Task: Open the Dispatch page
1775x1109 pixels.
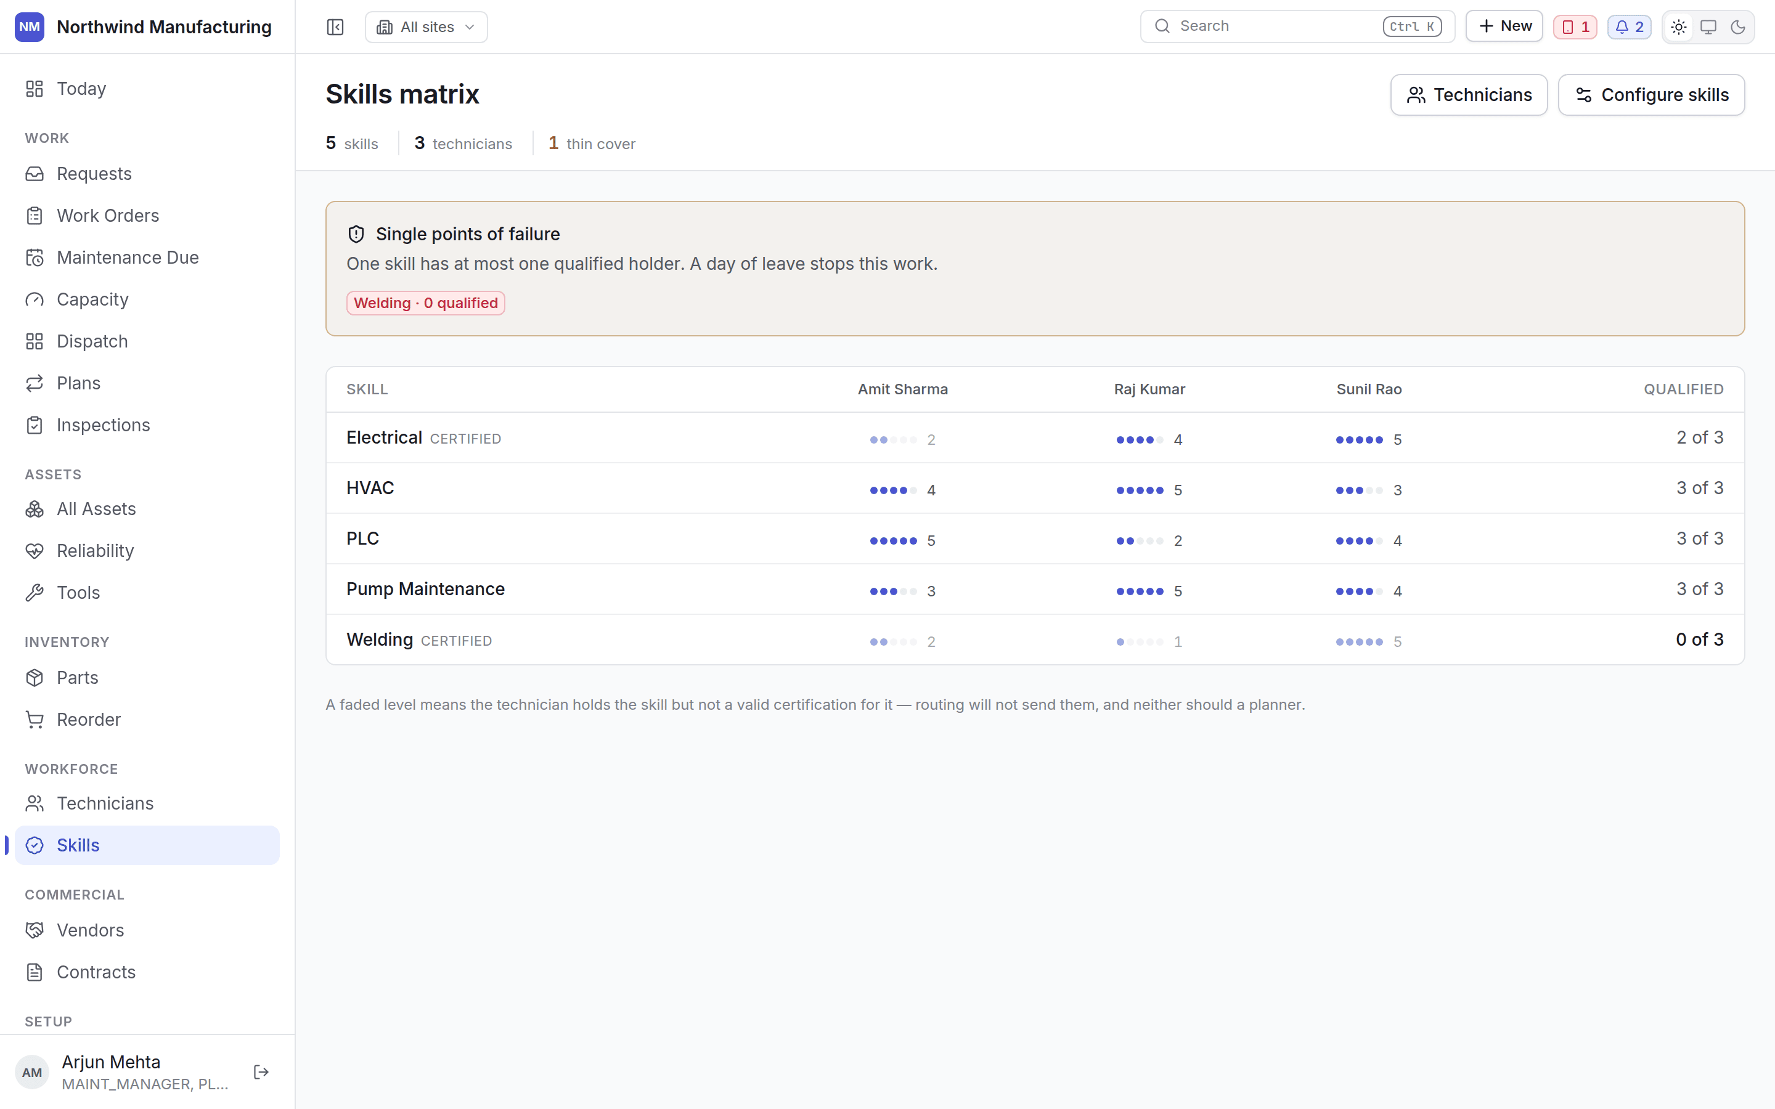Action: coord(147,341)
